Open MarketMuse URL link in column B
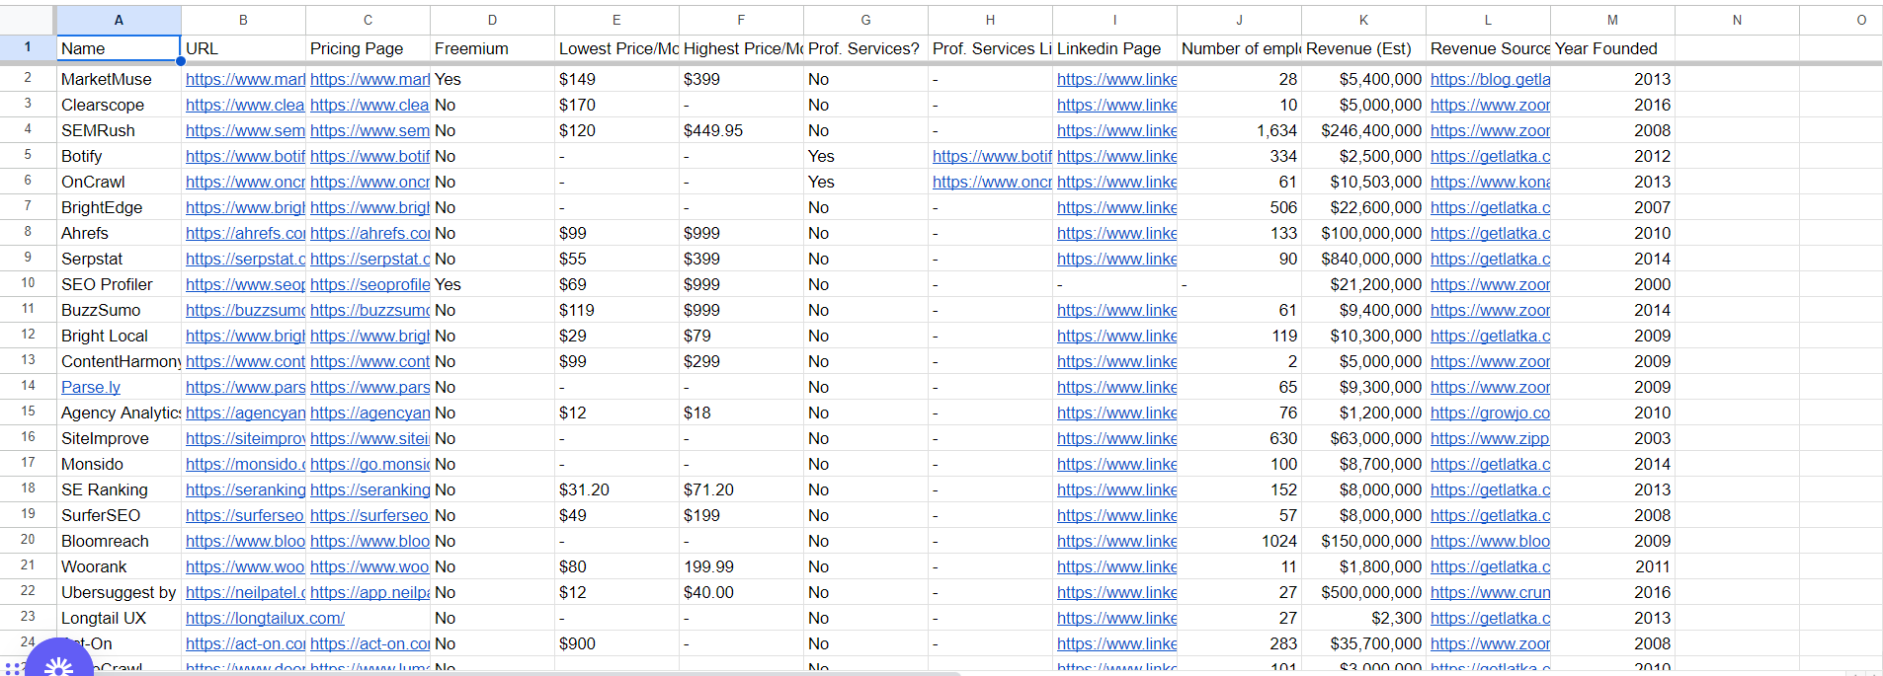The image size is (1883, 676). click(x=245, y=79)
